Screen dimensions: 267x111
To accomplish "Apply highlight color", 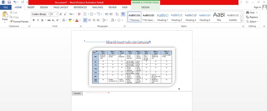I will 70,20.
